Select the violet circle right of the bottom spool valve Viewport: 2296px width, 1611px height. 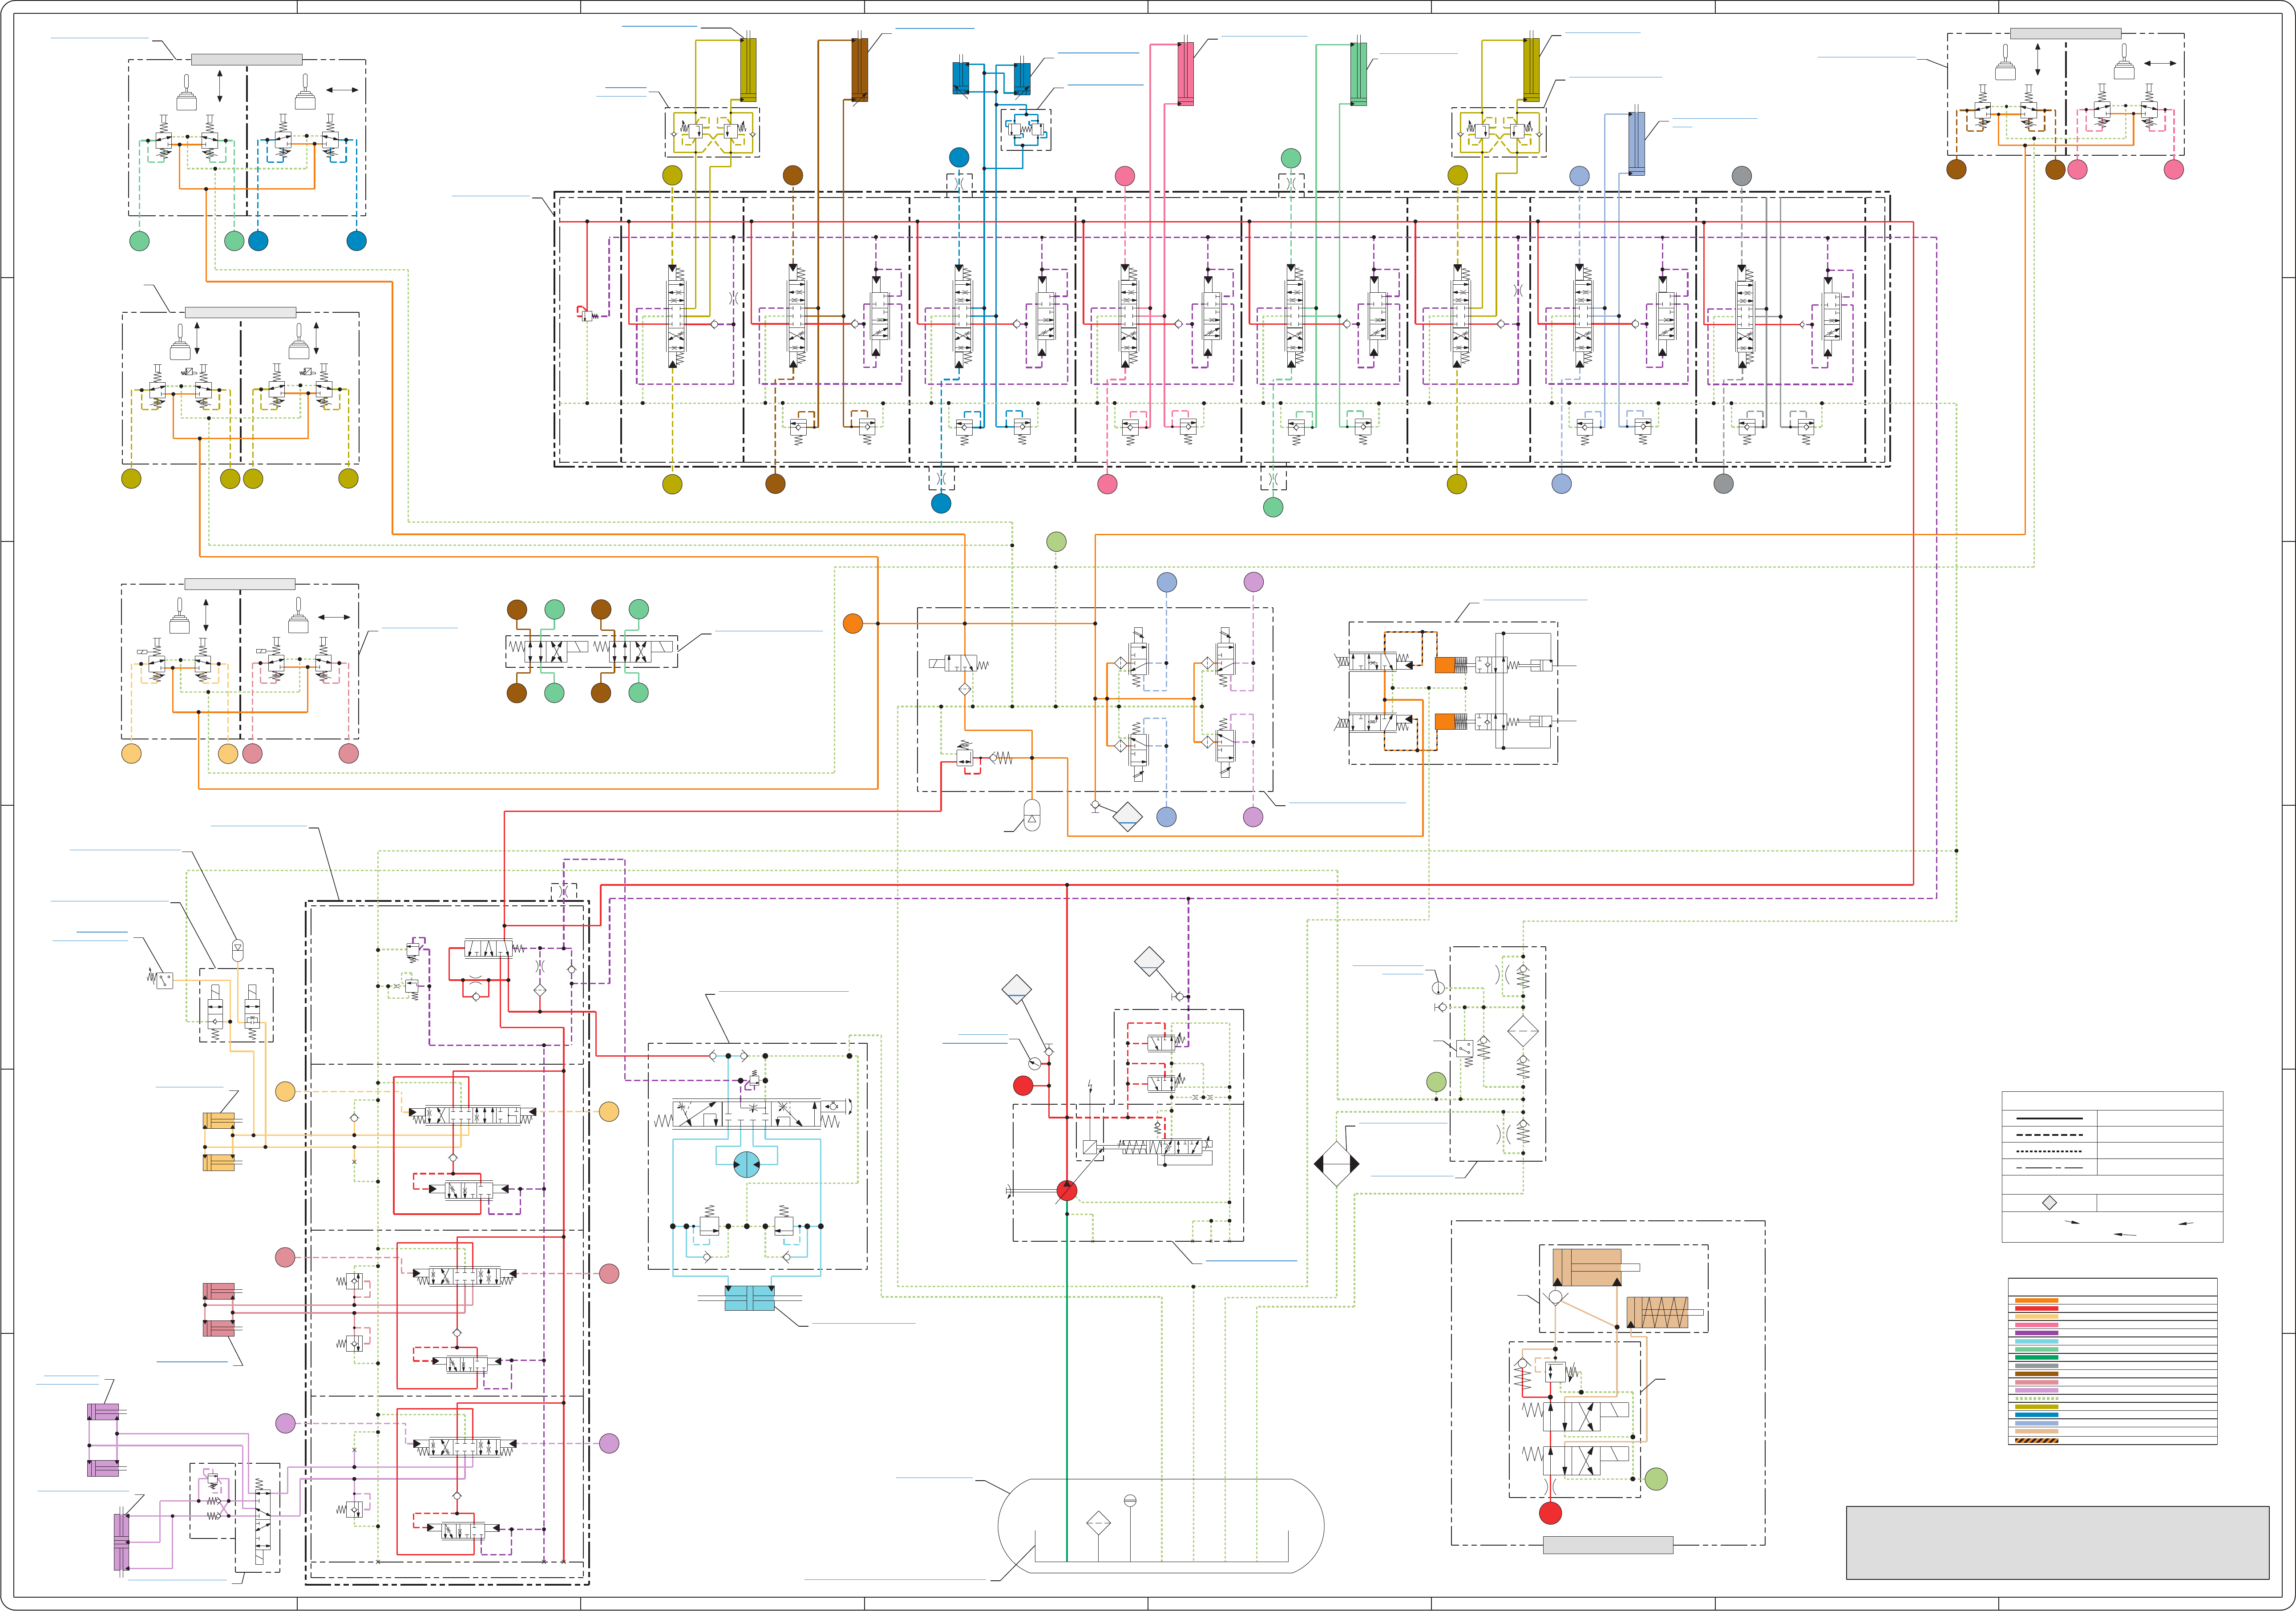(x=609, y=1443)
